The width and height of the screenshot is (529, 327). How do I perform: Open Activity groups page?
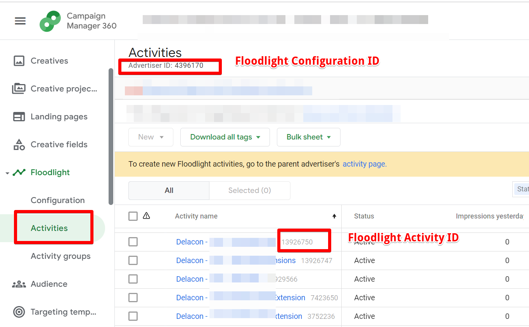click(x=61, y=256)
